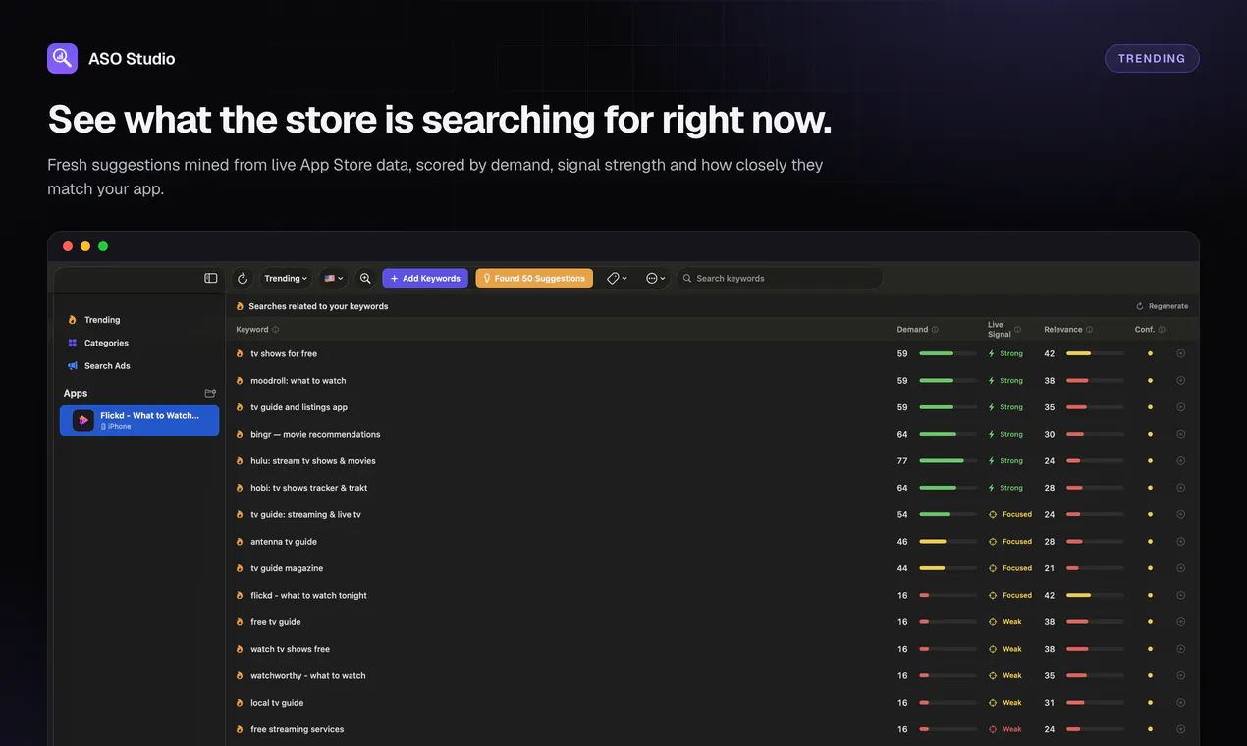
Task: Add 'watchworthy - what to watch' via plus icon
Action: pyautogui.click(x=1181, y=675)
